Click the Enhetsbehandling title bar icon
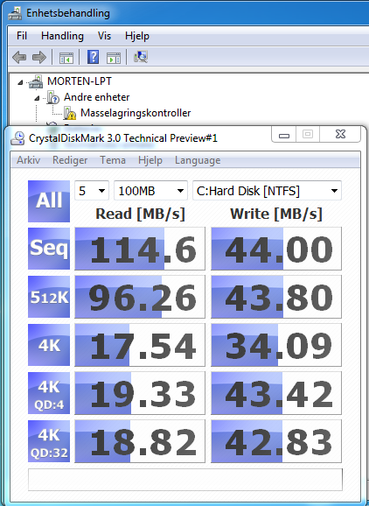 click(x=14, y=13)
